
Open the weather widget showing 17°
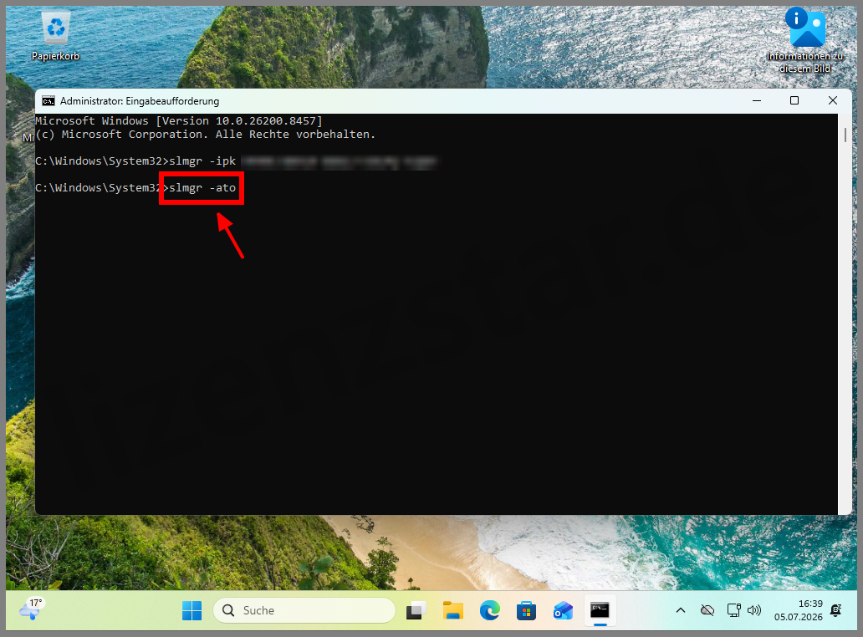32,609
